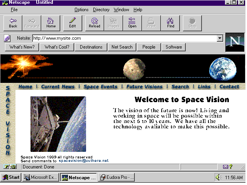Open the Current News page link
The height and width of the screenshot is (185, 247).
(x=58, y=87)
